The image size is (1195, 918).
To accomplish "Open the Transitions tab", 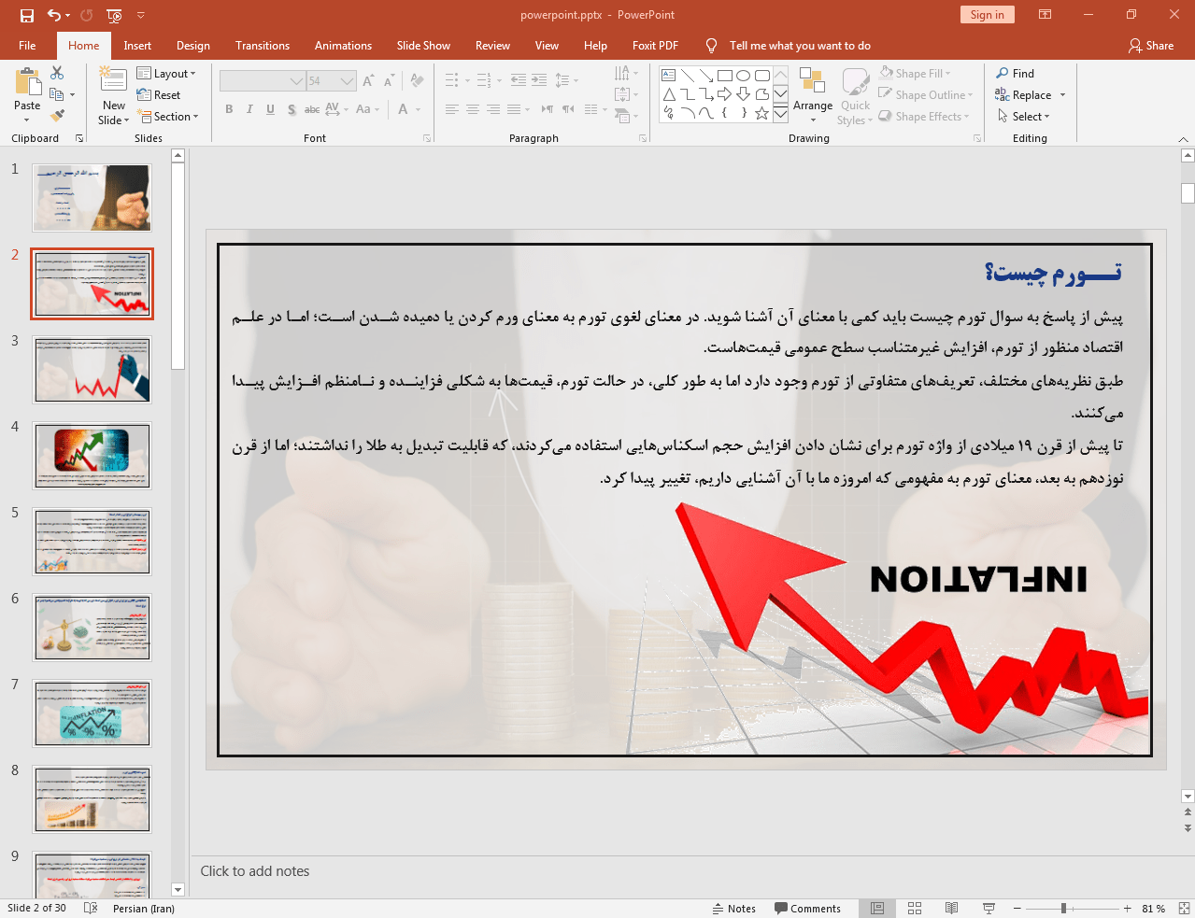I will click(263, 46).
